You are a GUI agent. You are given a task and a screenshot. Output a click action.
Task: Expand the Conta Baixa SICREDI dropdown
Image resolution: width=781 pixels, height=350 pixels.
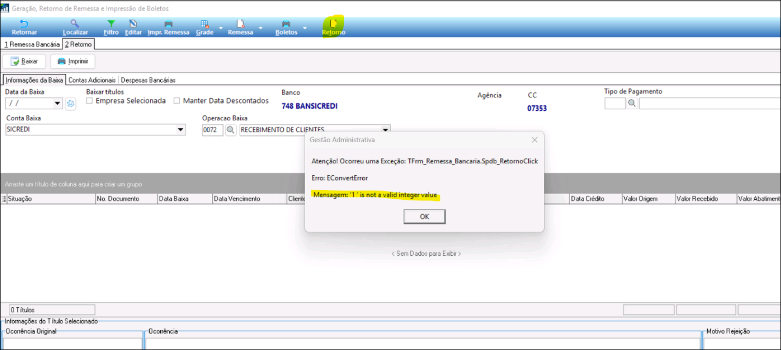pos(181,130)
